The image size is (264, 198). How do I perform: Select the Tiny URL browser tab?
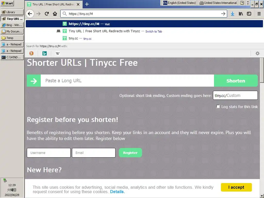point(54,4)
